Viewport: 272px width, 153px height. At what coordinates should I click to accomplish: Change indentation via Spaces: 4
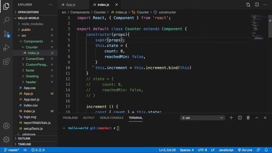pos(187,150)
